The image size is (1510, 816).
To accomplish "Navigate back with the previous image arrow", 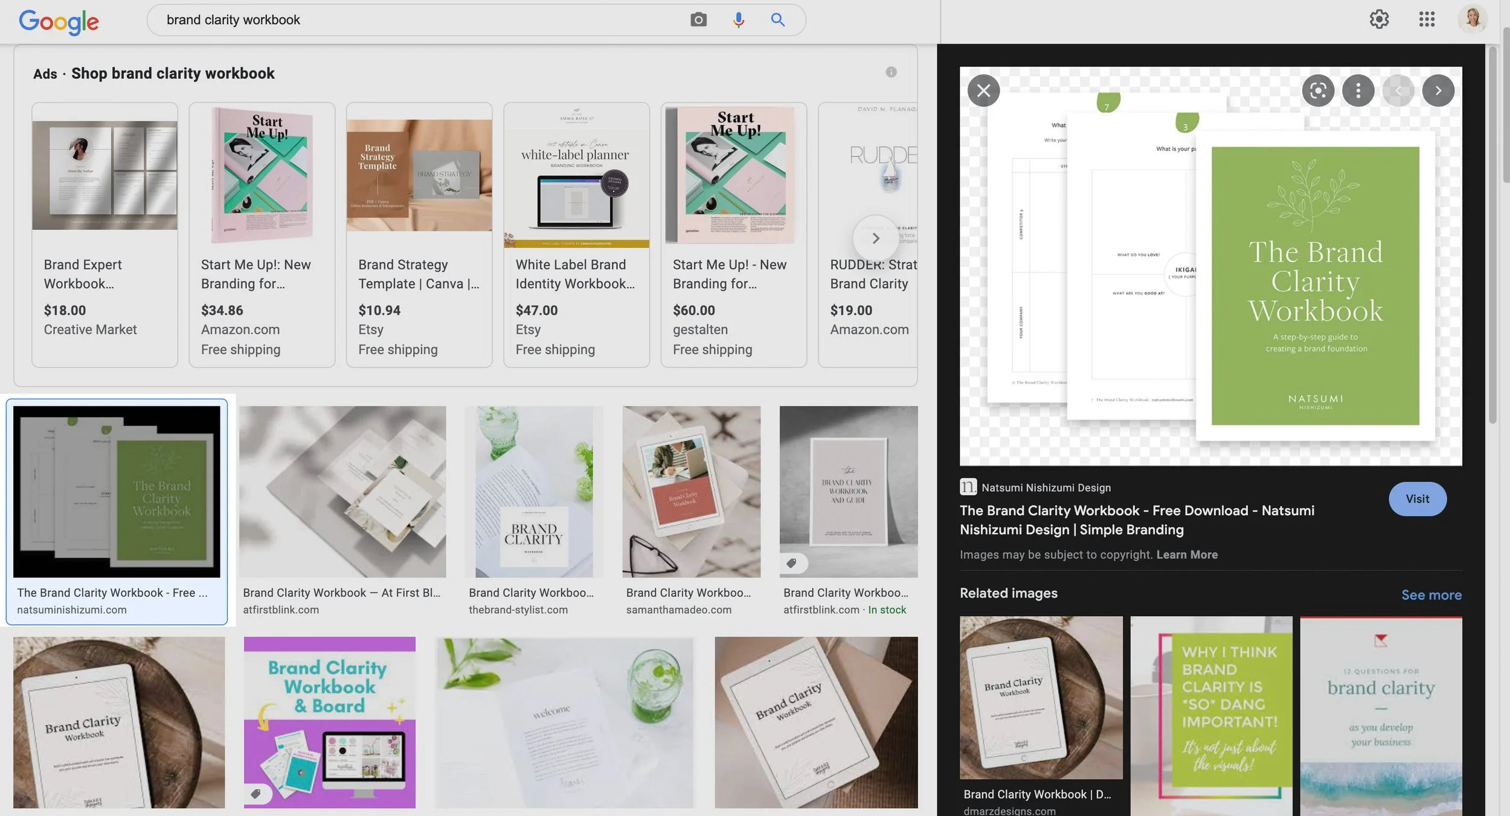I will click(1399, 90).
